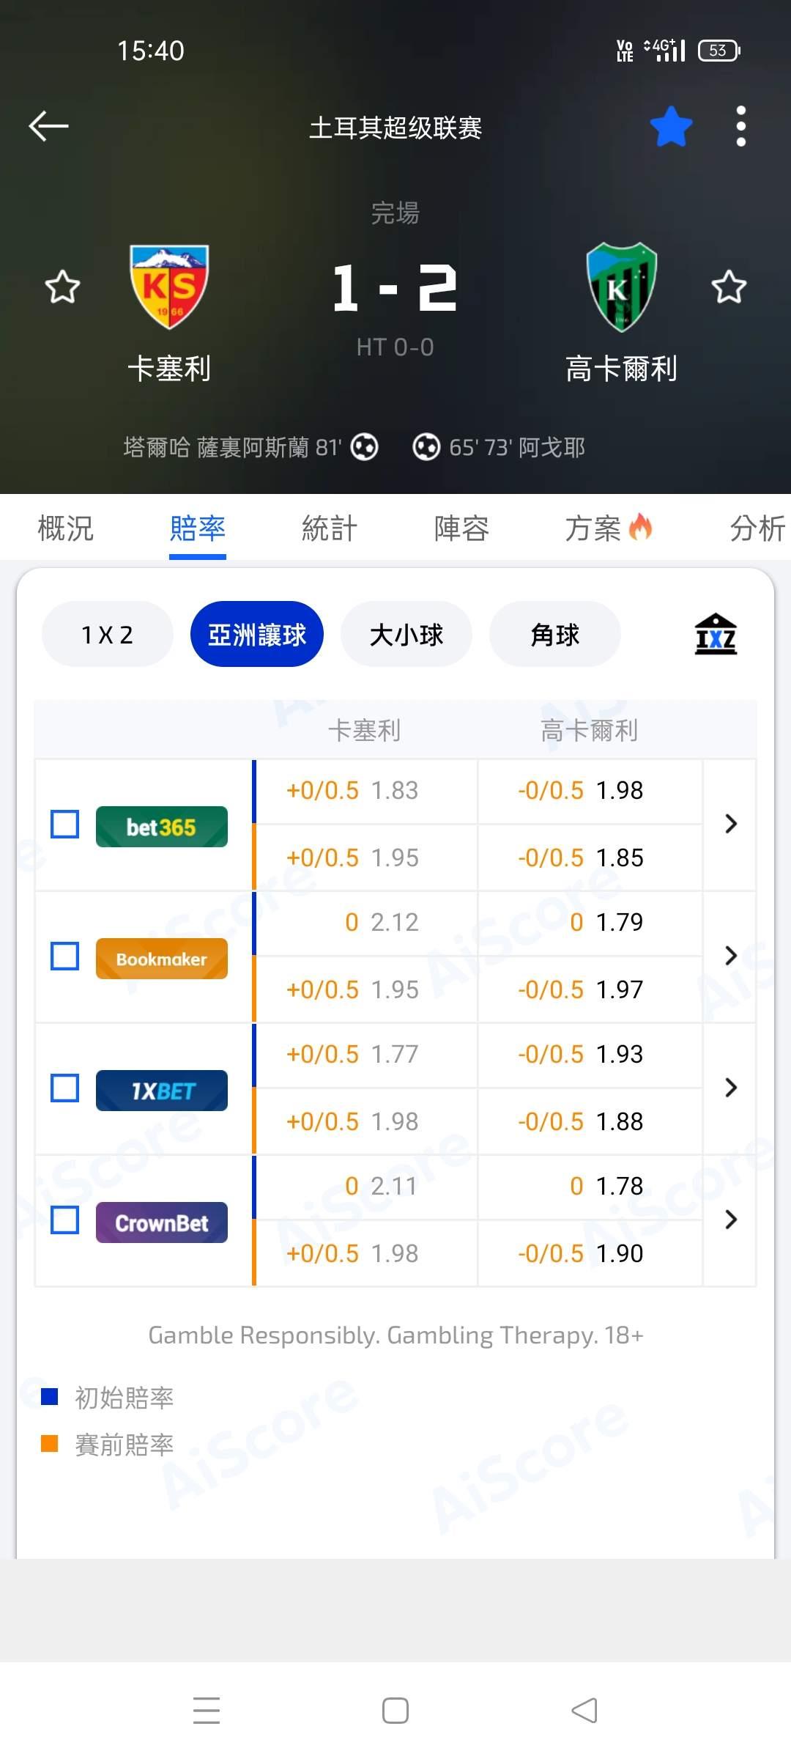Screen dimensions: 791x1759
Task: Tap the Bookmaker logo
Action: [162, 959]
